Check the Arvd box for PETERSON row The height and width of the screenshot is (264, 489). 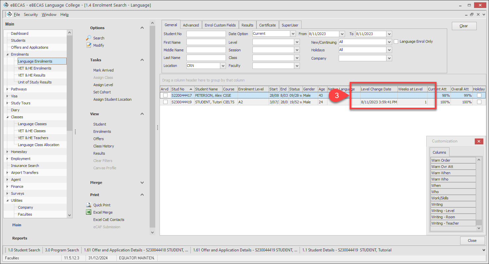click(165, 95)
